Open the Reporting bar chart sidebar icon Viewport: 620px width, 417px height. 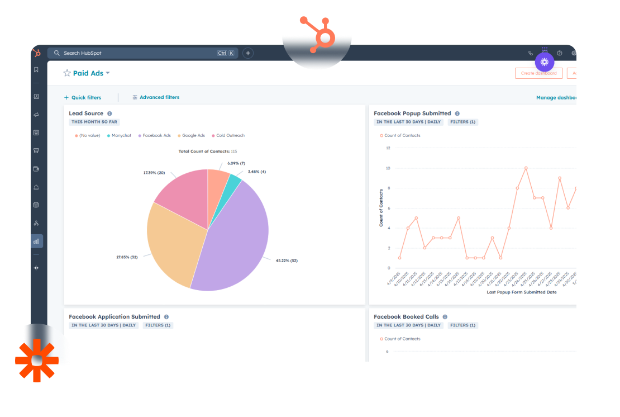pos(36,241)
